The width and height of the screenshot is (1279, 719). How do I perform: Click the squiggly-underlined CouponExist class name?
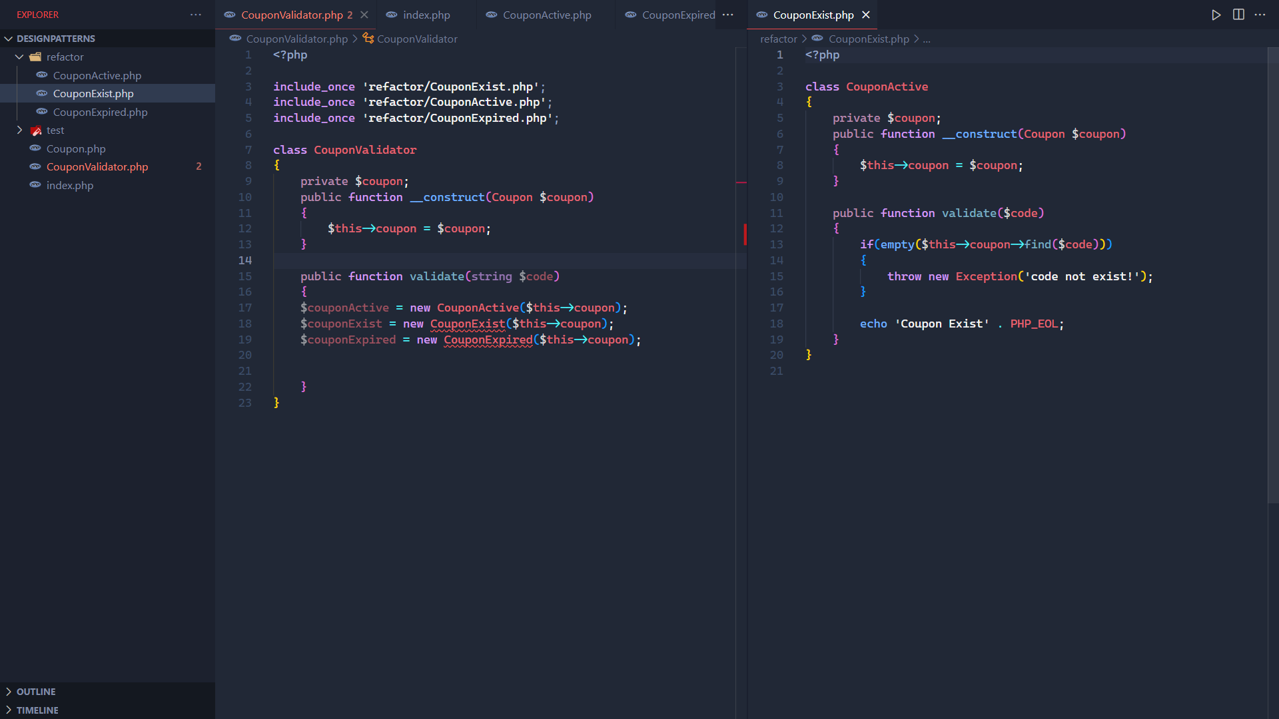(468, 324)
